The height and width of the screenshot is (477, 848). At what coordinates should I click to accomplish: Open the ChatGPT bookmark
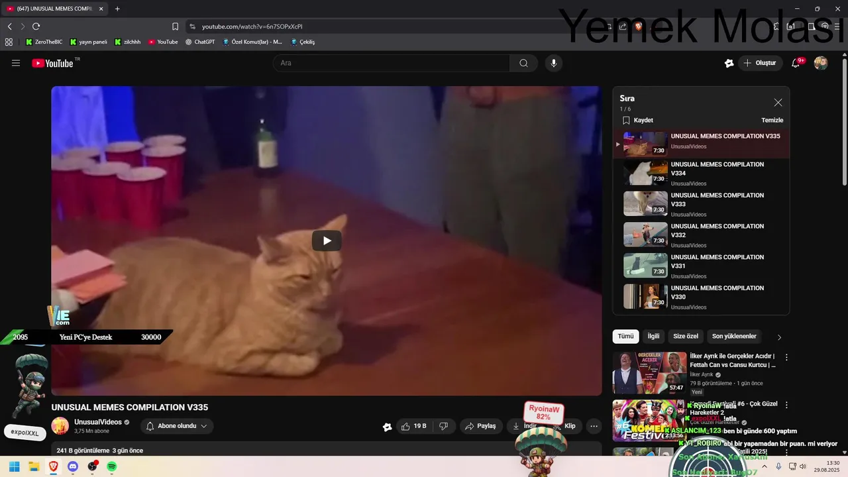pyautogui.click(x=200, y=42)
